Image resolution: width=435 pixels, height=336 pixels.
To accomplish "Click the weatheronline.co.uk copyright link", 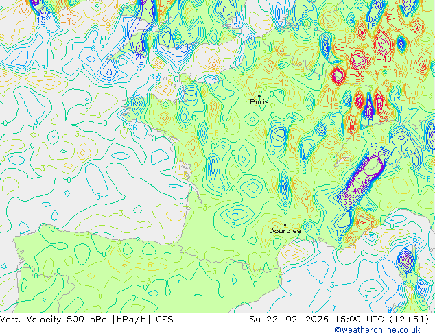I will pos(377,330).
